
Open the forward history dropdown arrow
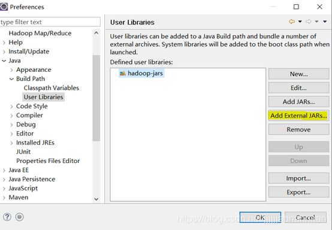pos(316,22)
